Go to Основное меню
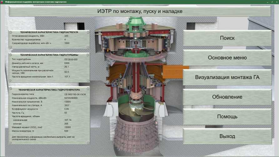 (x=227, y=58)
